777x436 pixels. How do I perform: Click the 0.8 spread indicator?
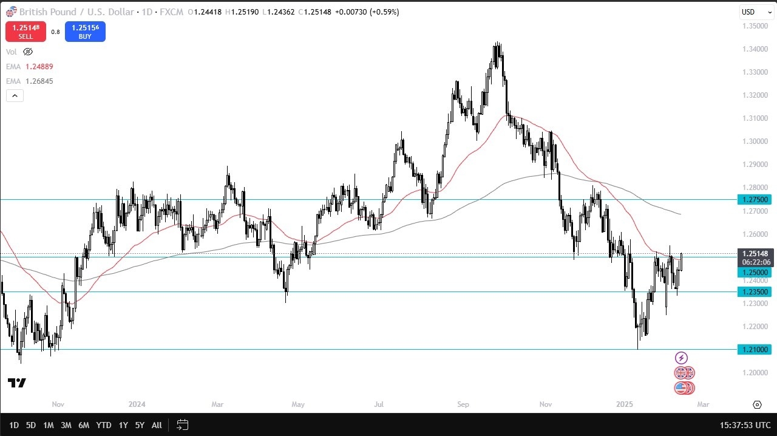tap(56, 32)
